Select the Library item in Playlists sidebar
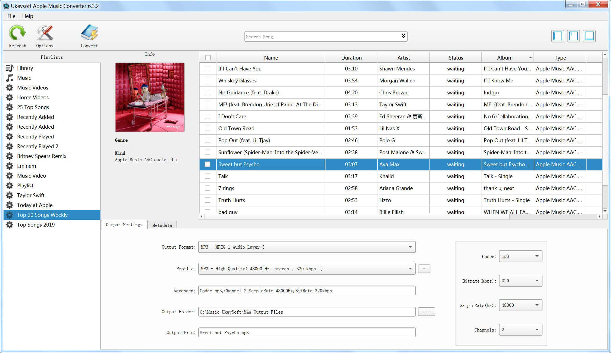 point(25,68)
